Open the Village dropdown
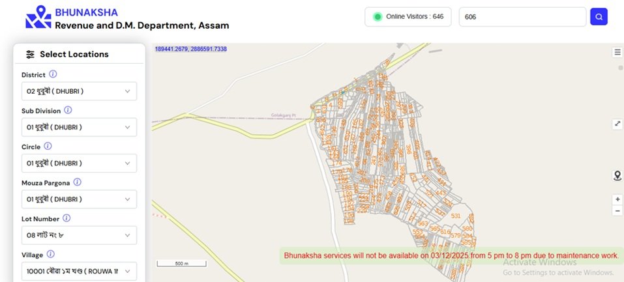Screen dimensions: 624x282 click(79, 271)
